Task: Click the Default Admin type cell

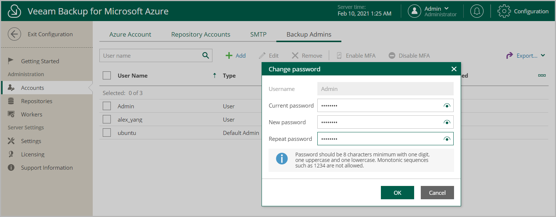Action: click(241, 133)
